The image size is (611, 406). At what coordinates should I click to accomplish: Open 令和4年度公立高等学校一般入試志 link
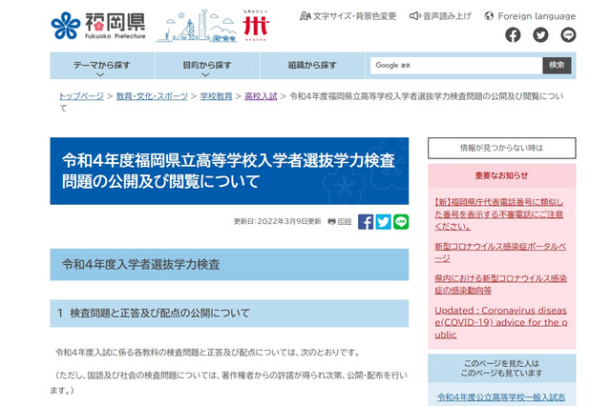pos(501,397)
